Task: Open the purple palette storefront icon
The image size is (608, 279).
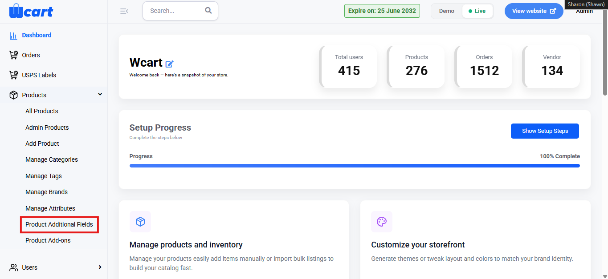Action: pyautogui.click(x=382, y=222)
